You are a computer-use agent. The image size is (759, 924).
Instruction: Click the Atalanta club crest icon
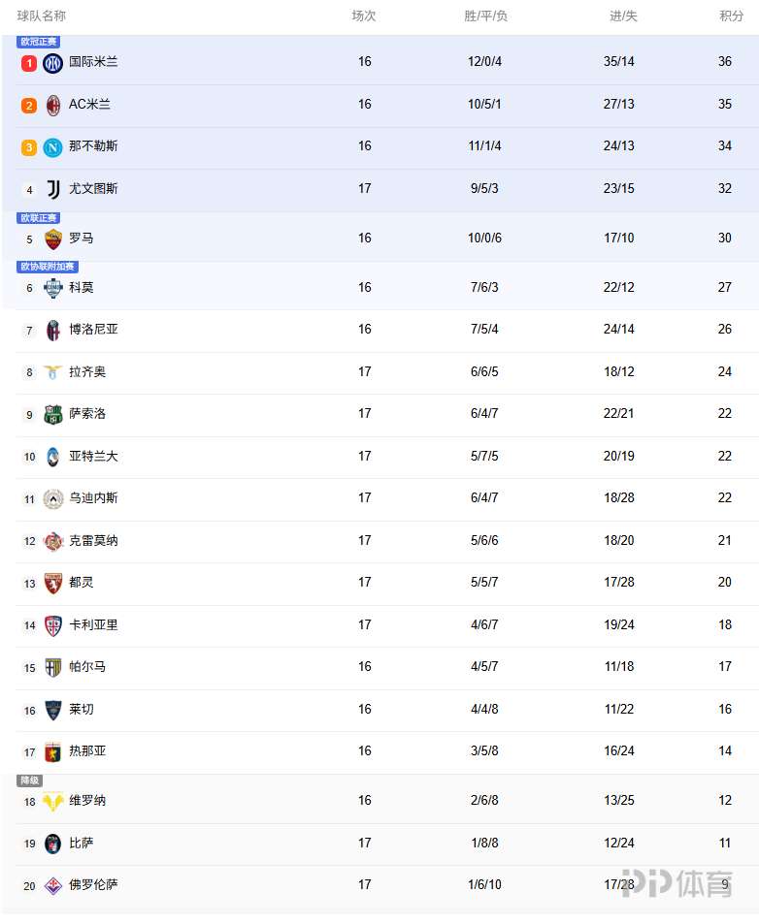53,457
